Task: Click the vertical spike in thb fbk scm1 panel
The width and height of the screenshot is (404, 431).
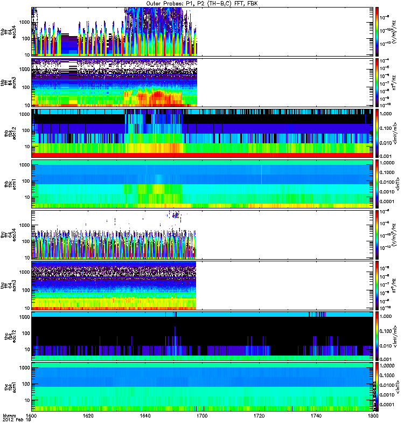Action: pos(261,172)
